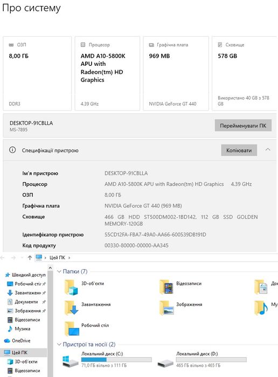Screen dimensions: 278x377
Task: Click the sidebar scrollbar up arrow
Action: point(50,268)
